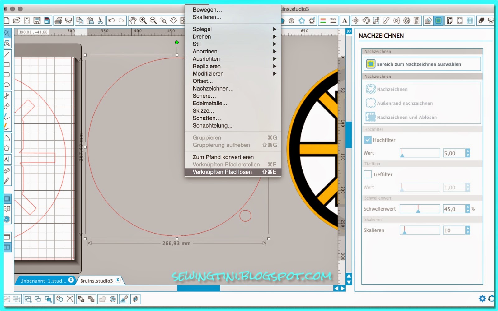Screen dimensions: 498x311
Task: Click the Hochfilter Wert field showing 5,00
Action: tap(454, 153)
